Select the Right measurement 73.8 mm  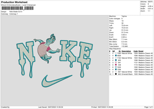pos(125,28)
